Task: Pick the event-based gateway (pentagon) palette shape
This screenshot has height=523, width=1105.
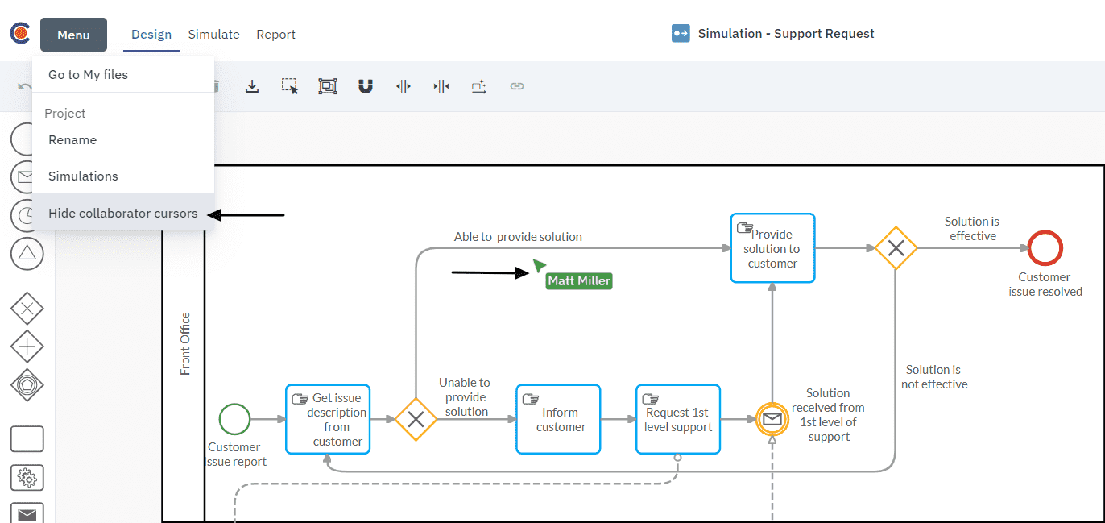Action: [27, 384]
